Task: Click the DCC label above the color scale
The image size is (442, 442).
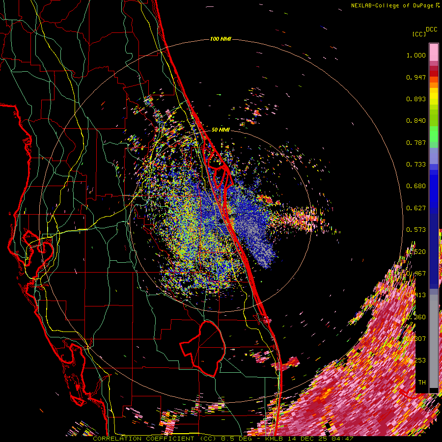Action: pos(431,29)
